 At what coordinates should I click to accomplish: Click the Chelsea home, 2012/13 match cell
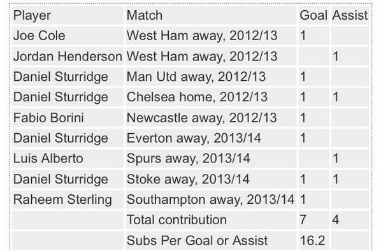pos(211,97)
